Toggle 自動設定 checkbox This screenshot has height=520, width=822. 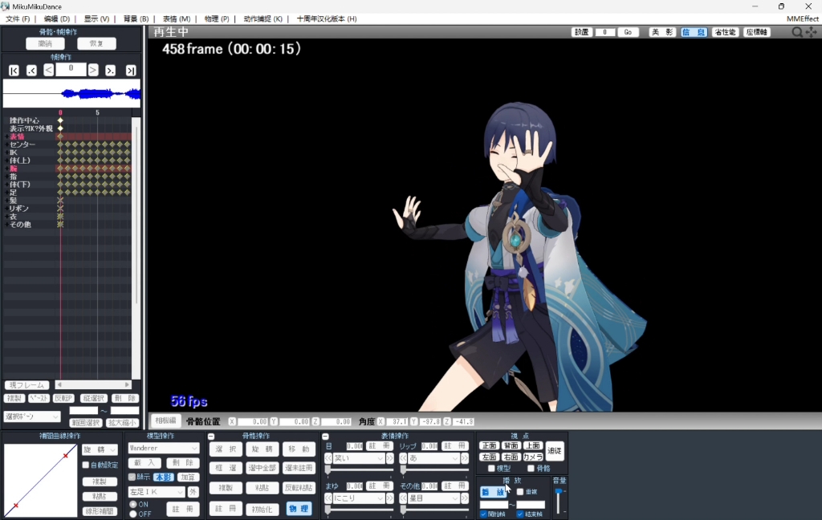click(x=86, y=465)
